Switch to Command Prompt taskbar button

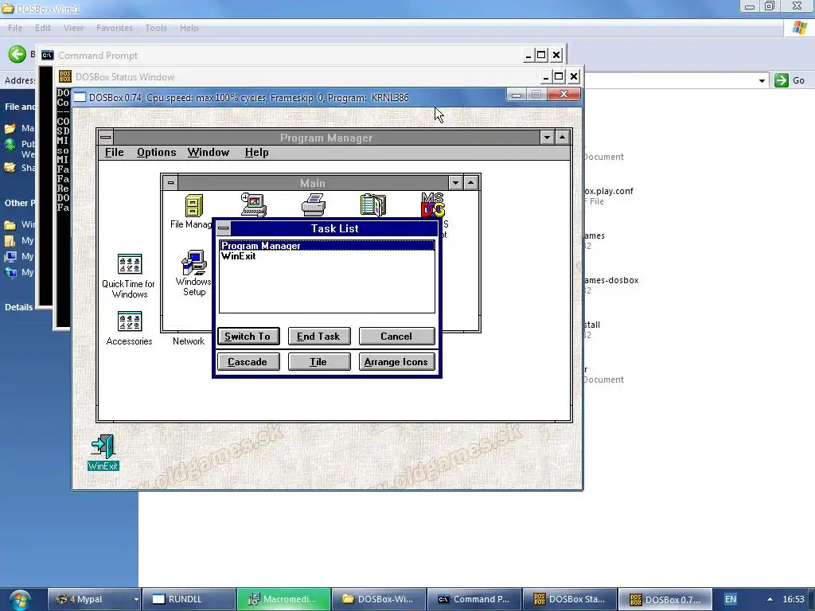click(474, 599)
